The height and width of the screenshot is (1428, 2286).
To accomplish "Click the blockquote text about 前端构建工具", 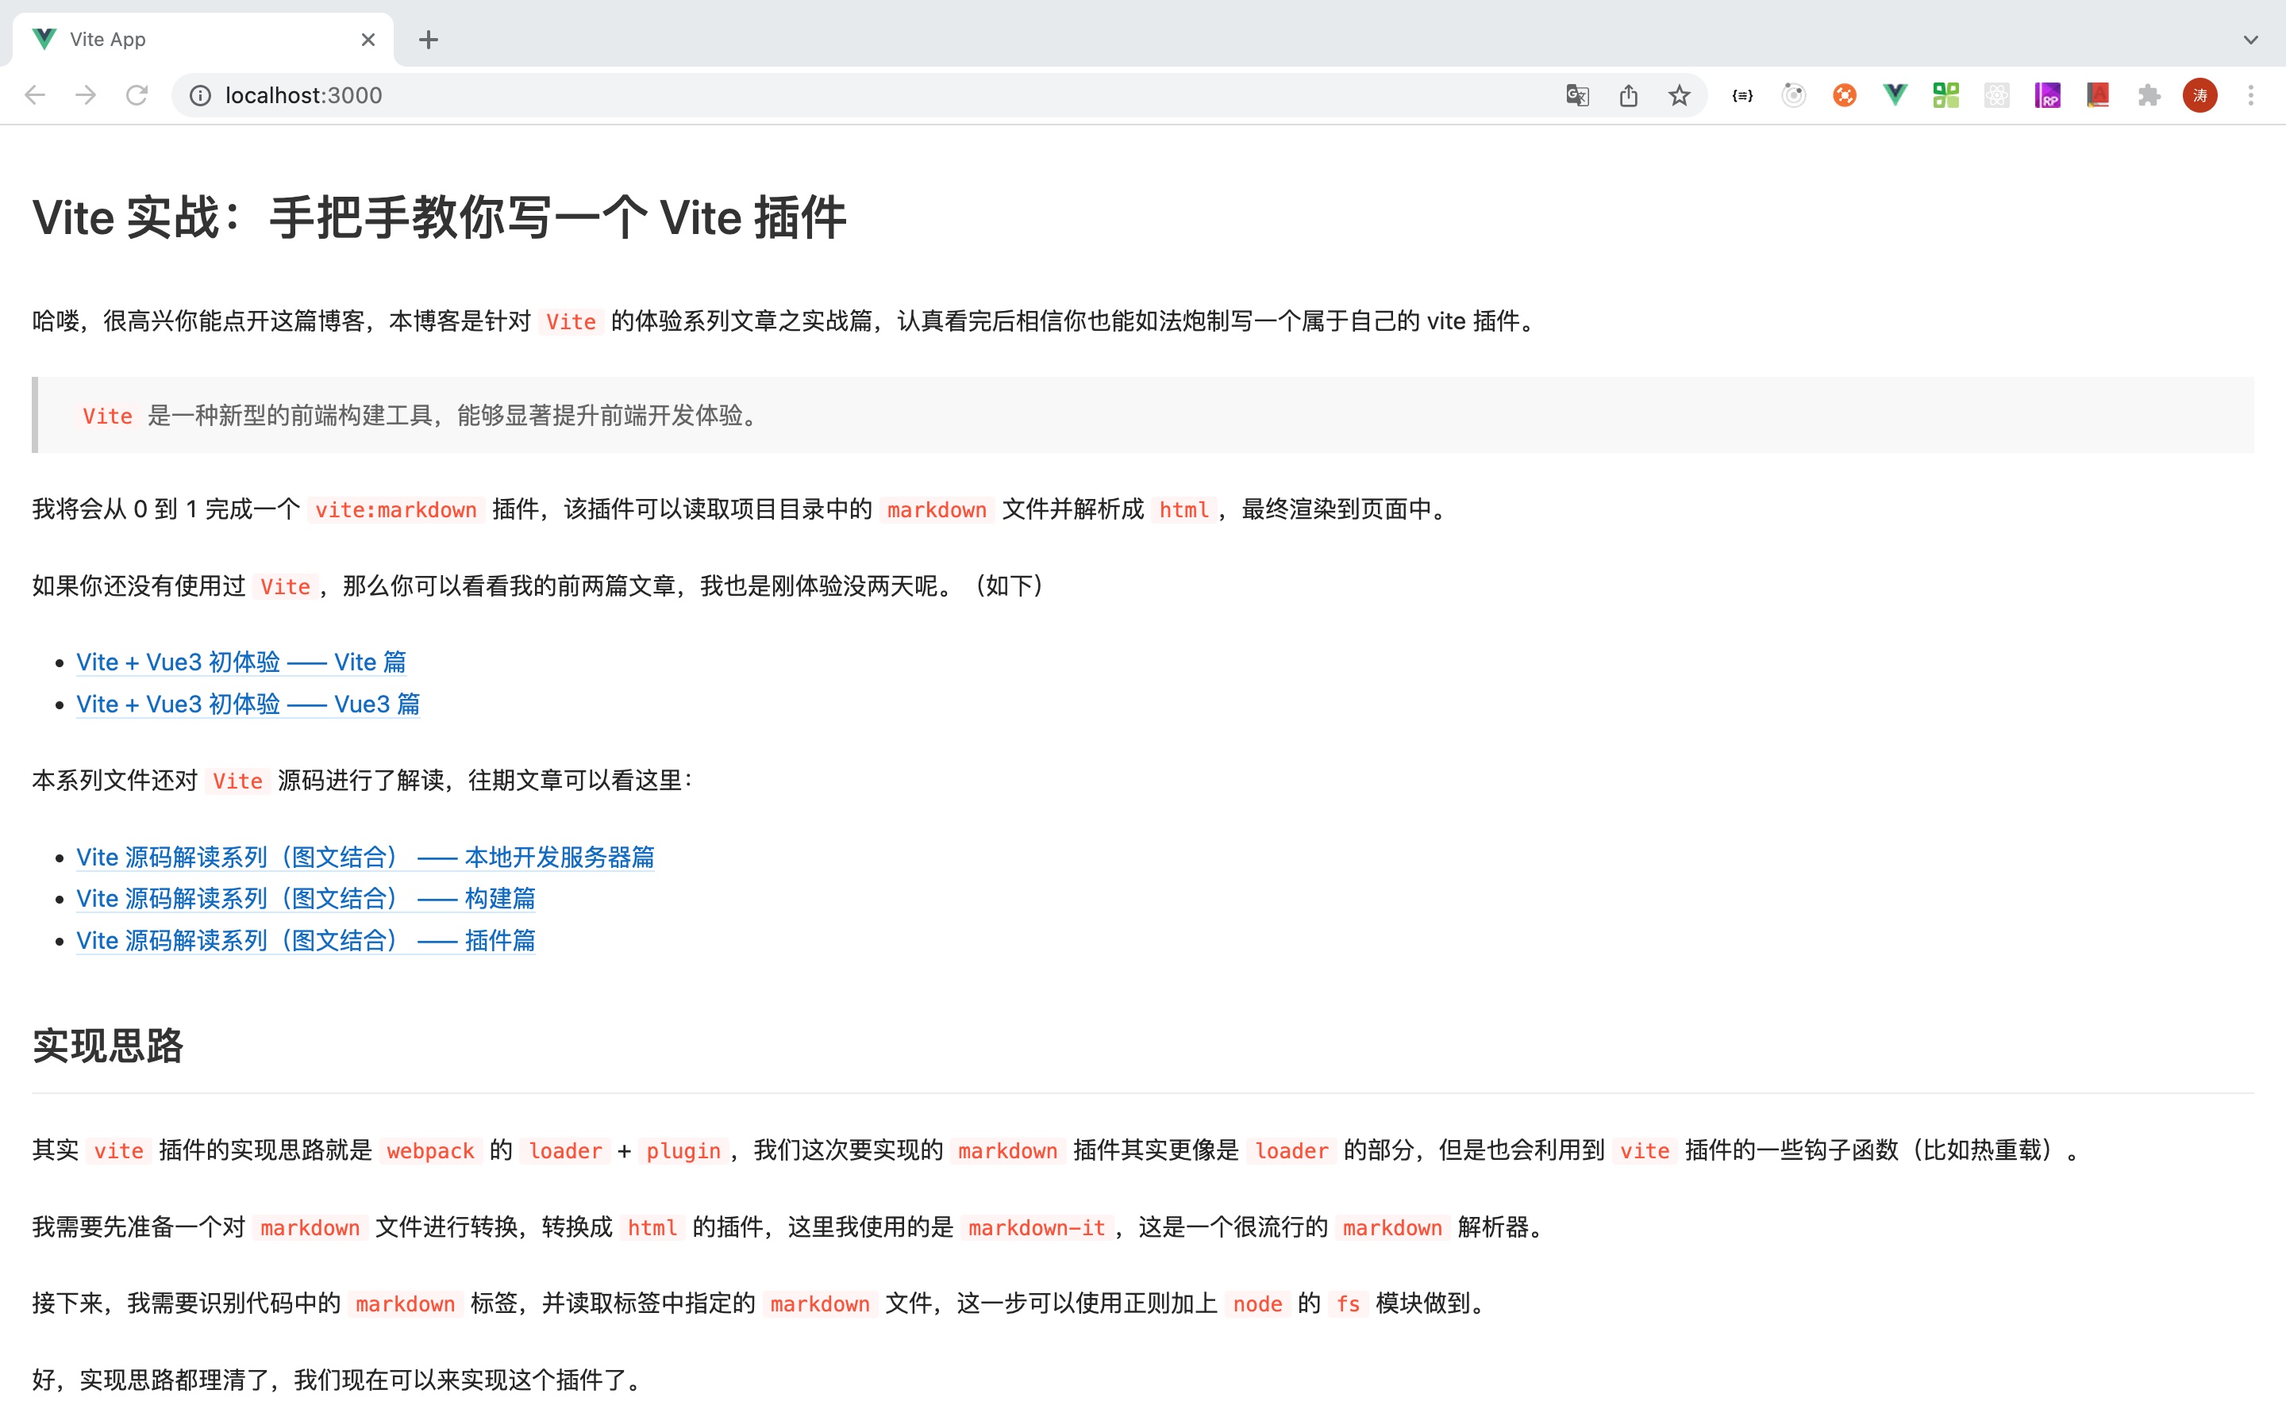I will (421, 416).
